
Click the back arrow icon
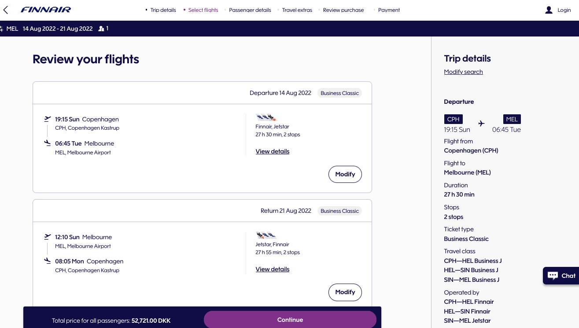tap(6, 10)
